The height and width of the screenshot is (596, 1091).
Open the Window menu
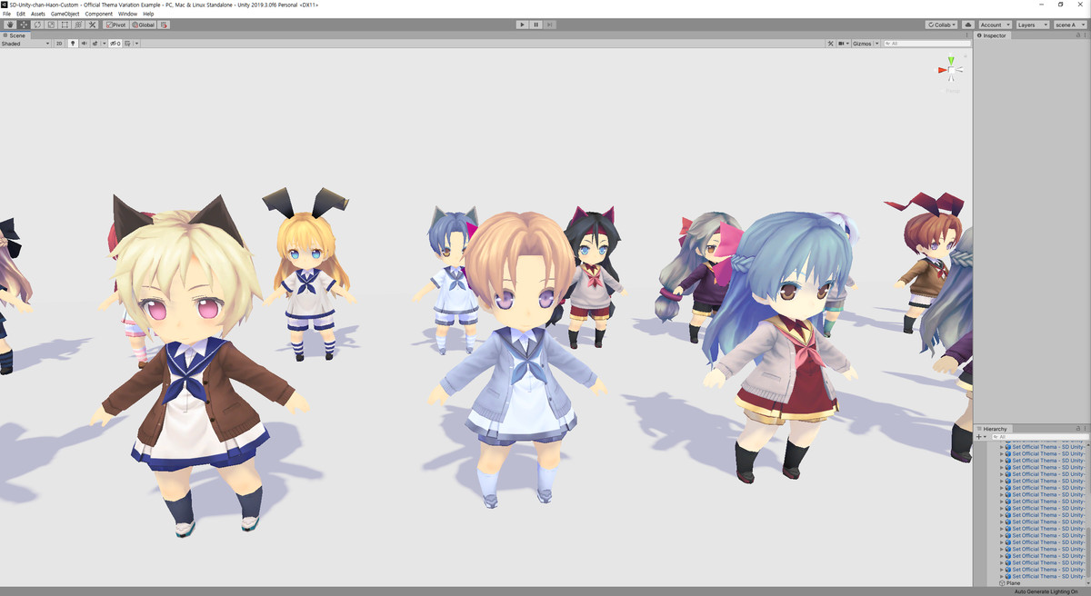128,14
